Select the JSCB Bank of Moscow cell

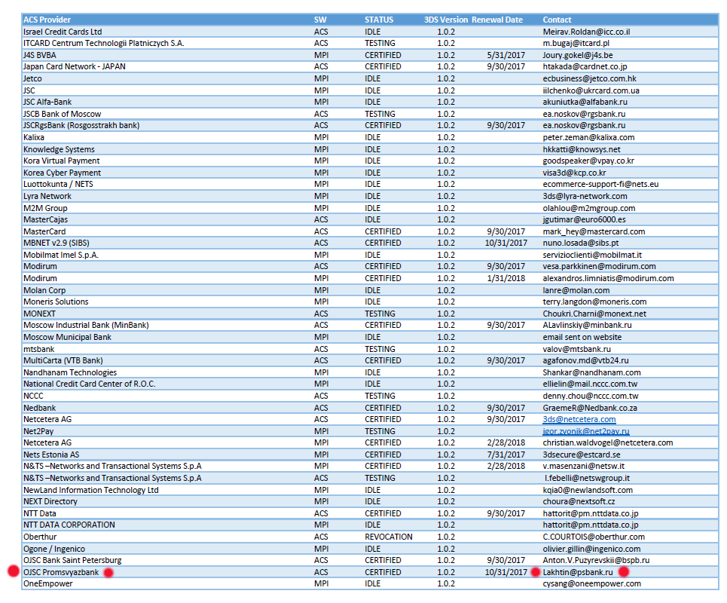tap(62, 114)
